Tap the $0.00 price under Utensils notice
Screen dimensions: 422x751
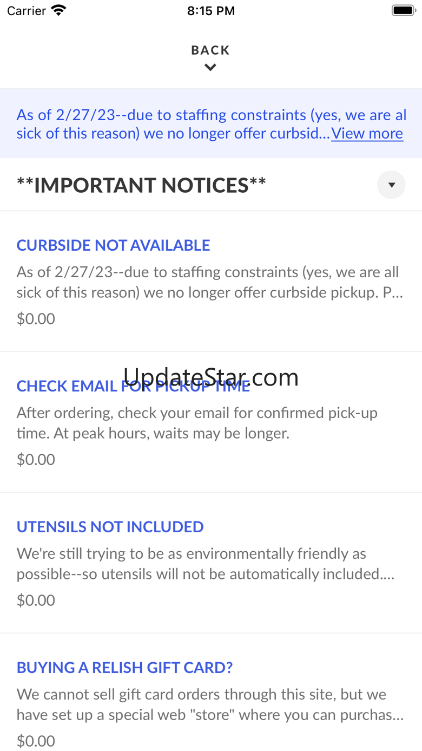(x=36, y=600)
